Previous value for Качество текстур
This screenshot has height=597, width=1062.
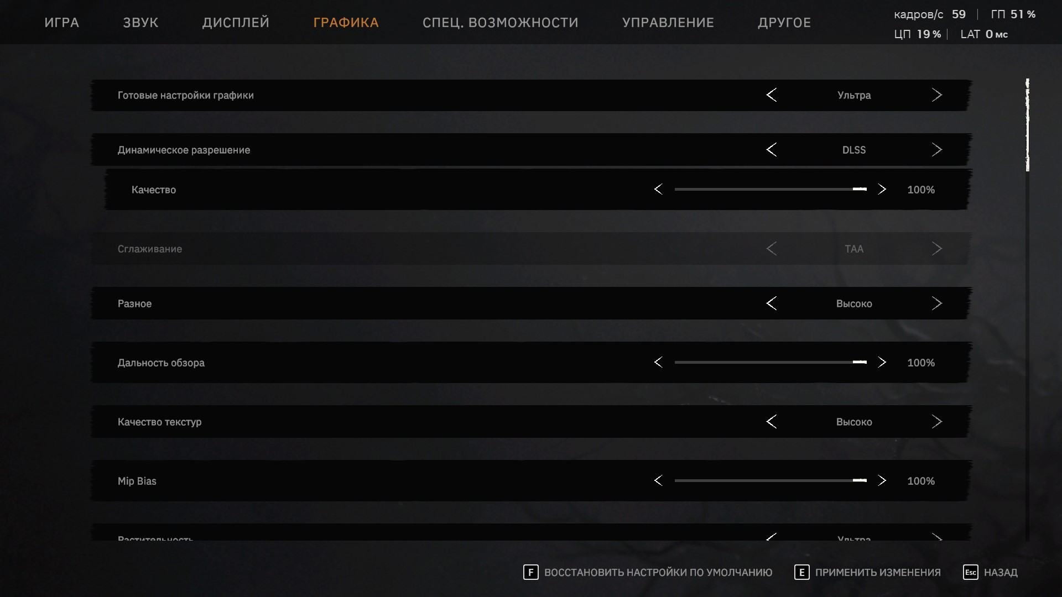pos(771,422)
